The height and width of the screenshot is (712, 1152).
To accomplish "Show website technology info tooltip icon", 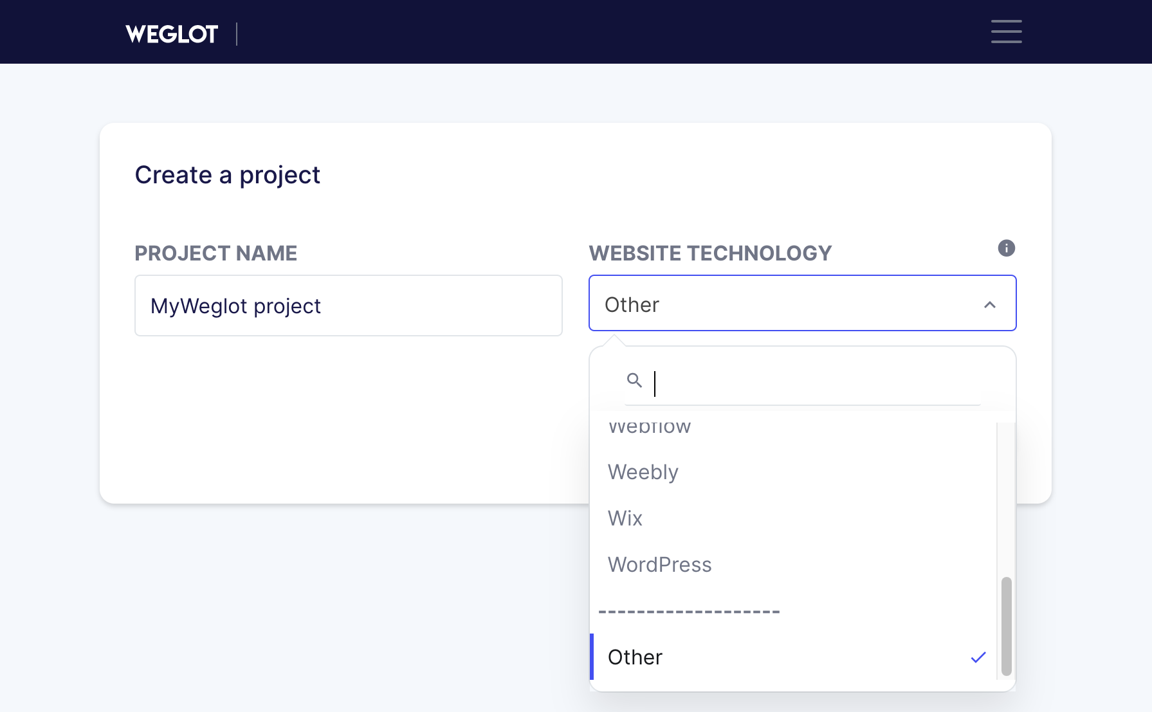I will point(1006,248).
